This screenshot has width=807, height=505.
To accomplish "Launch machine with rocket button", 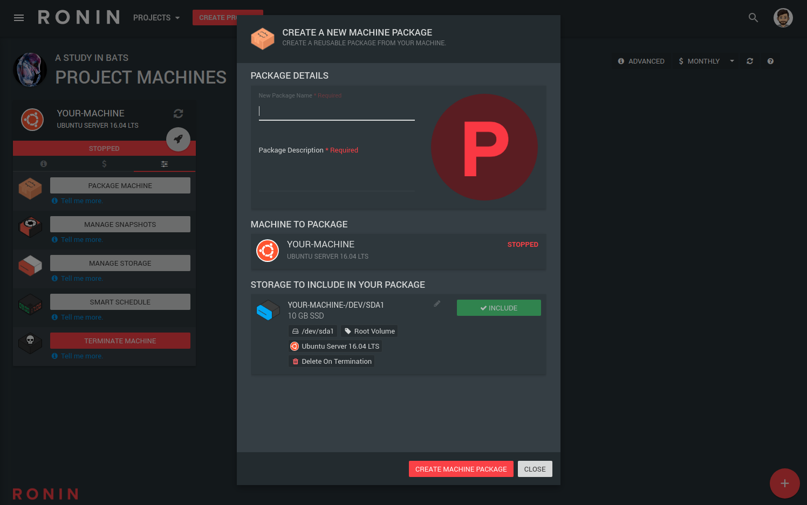I will 178,139.
